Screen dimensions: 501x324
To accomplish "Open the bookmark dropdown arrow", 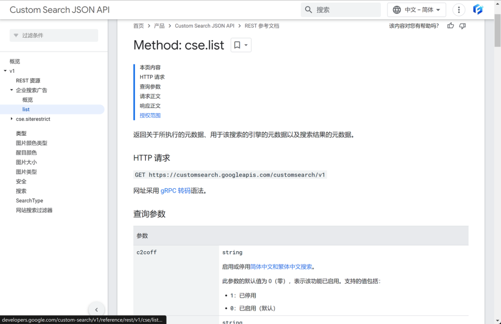I will point(246,45).
